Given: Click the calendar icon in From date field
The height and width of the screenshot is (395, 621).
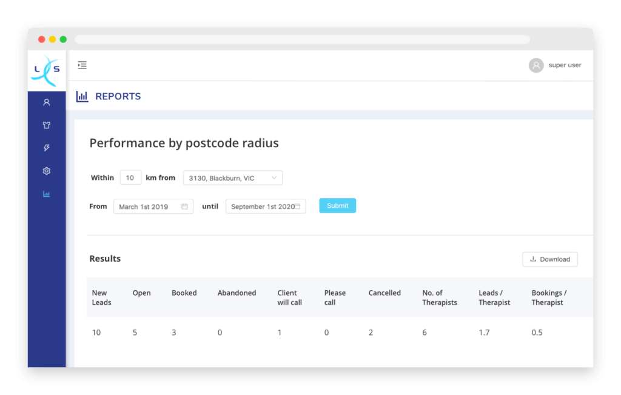Looking at the screenshot, I should (x=184, y=206).
